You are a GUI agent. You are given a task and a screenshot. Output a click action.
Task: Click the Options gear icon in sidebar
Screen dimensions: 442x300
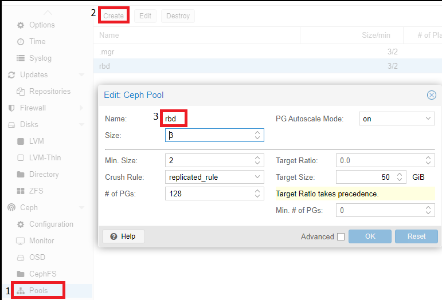pos(21,25)
